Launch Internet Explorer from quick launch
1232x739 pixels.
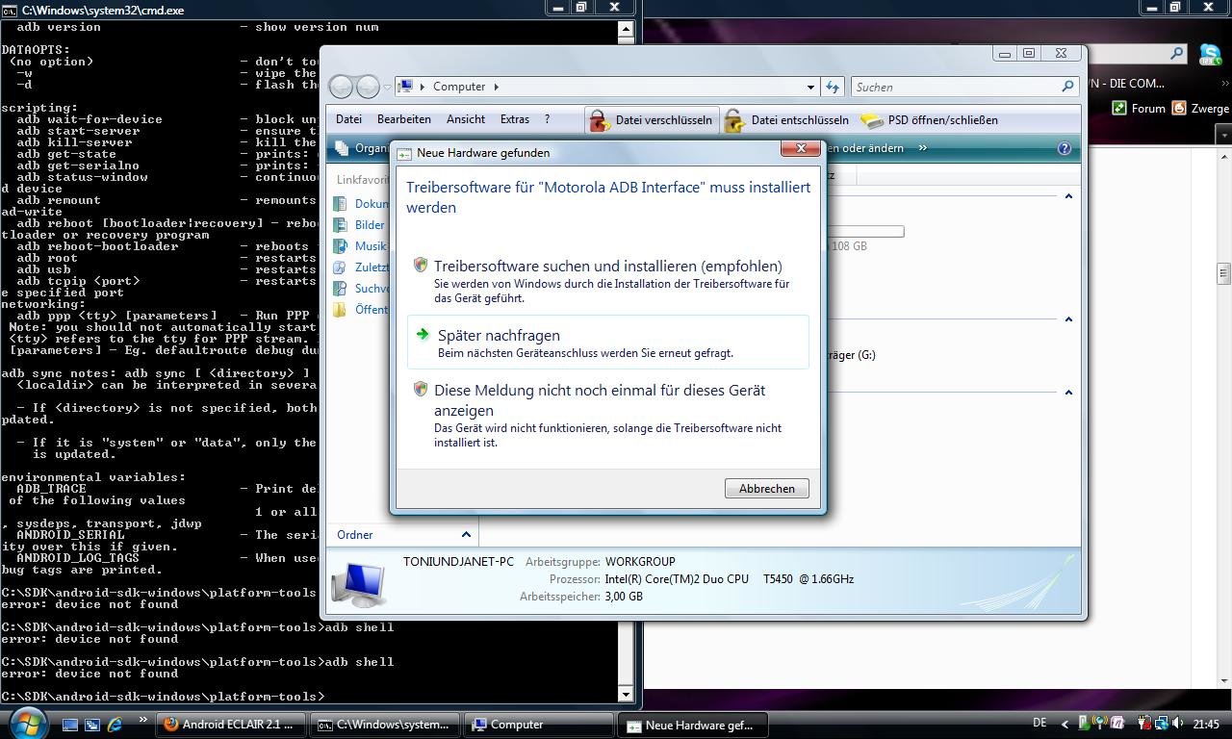pos(115,725)
